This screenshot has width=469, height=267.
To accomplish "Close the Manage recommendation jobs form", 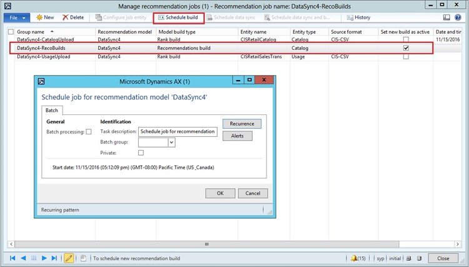I will (x=443, y=258).
